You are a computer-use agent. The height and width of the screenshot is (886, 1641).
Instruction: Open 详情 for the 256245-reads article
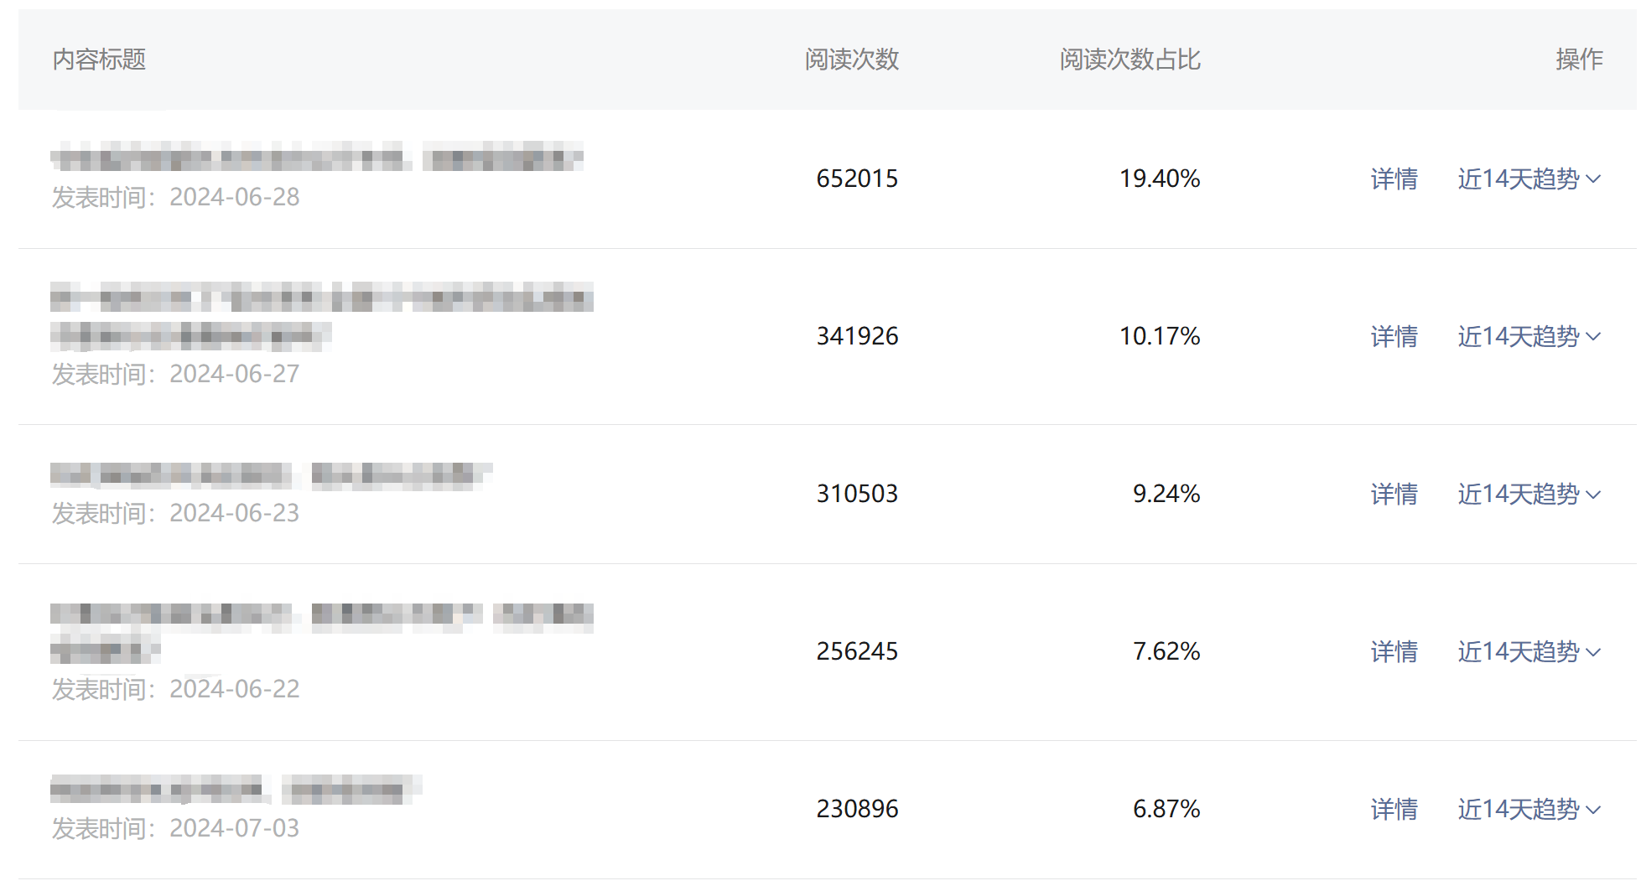pyautogui.click(x=1394, y=651)
